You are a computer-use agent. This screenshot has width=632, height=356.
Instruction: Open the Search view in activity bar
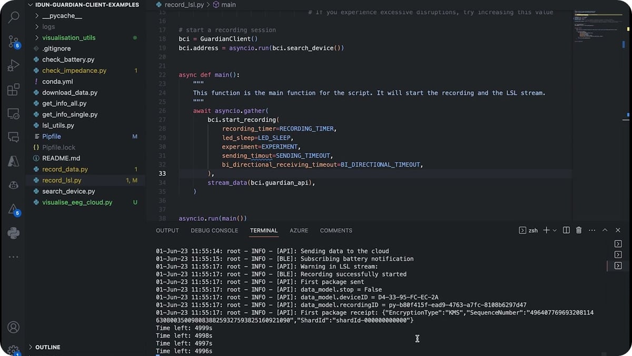click(14, 17)
